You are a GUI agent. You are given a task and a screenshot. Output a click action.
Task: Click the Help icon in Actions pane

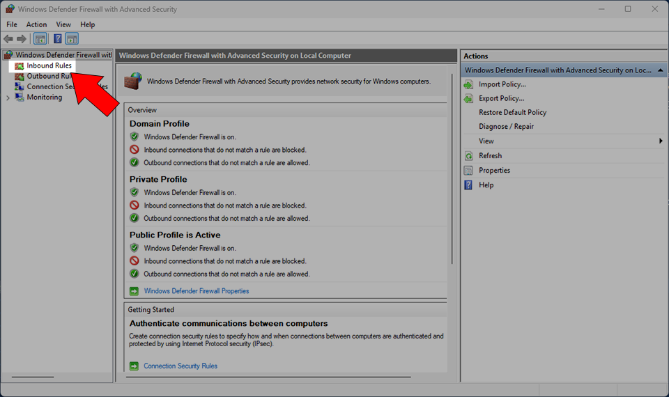(x=468, y=185)
